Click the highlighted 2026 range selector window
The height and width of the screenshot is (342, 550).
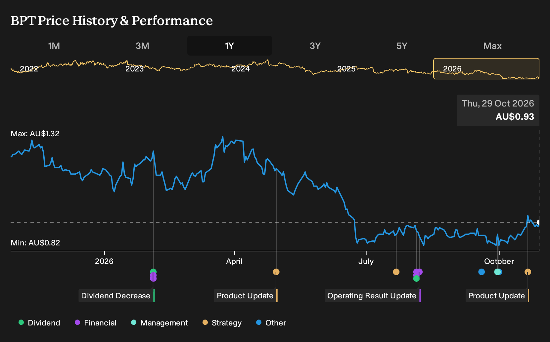click(x=486, y=69)
